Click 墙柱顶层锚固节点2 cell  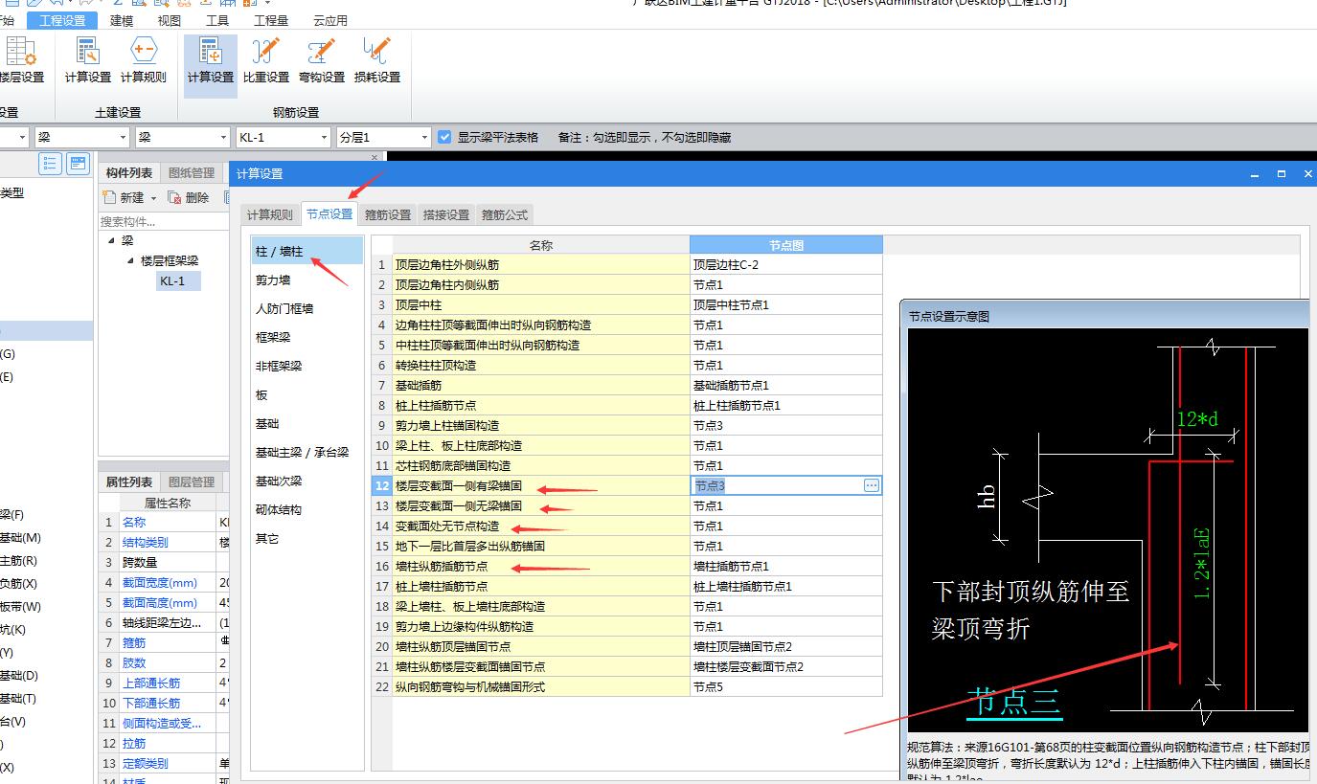coord(785,646)
